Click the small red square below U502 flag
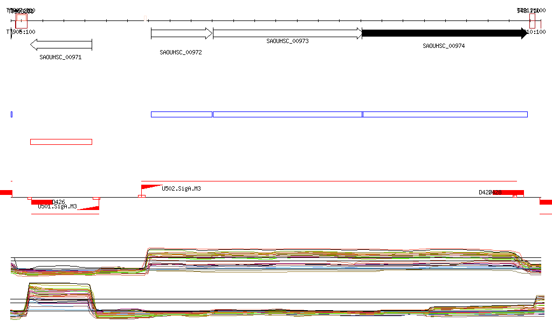The height and width of the screenshot is (329, 552). 141,197
